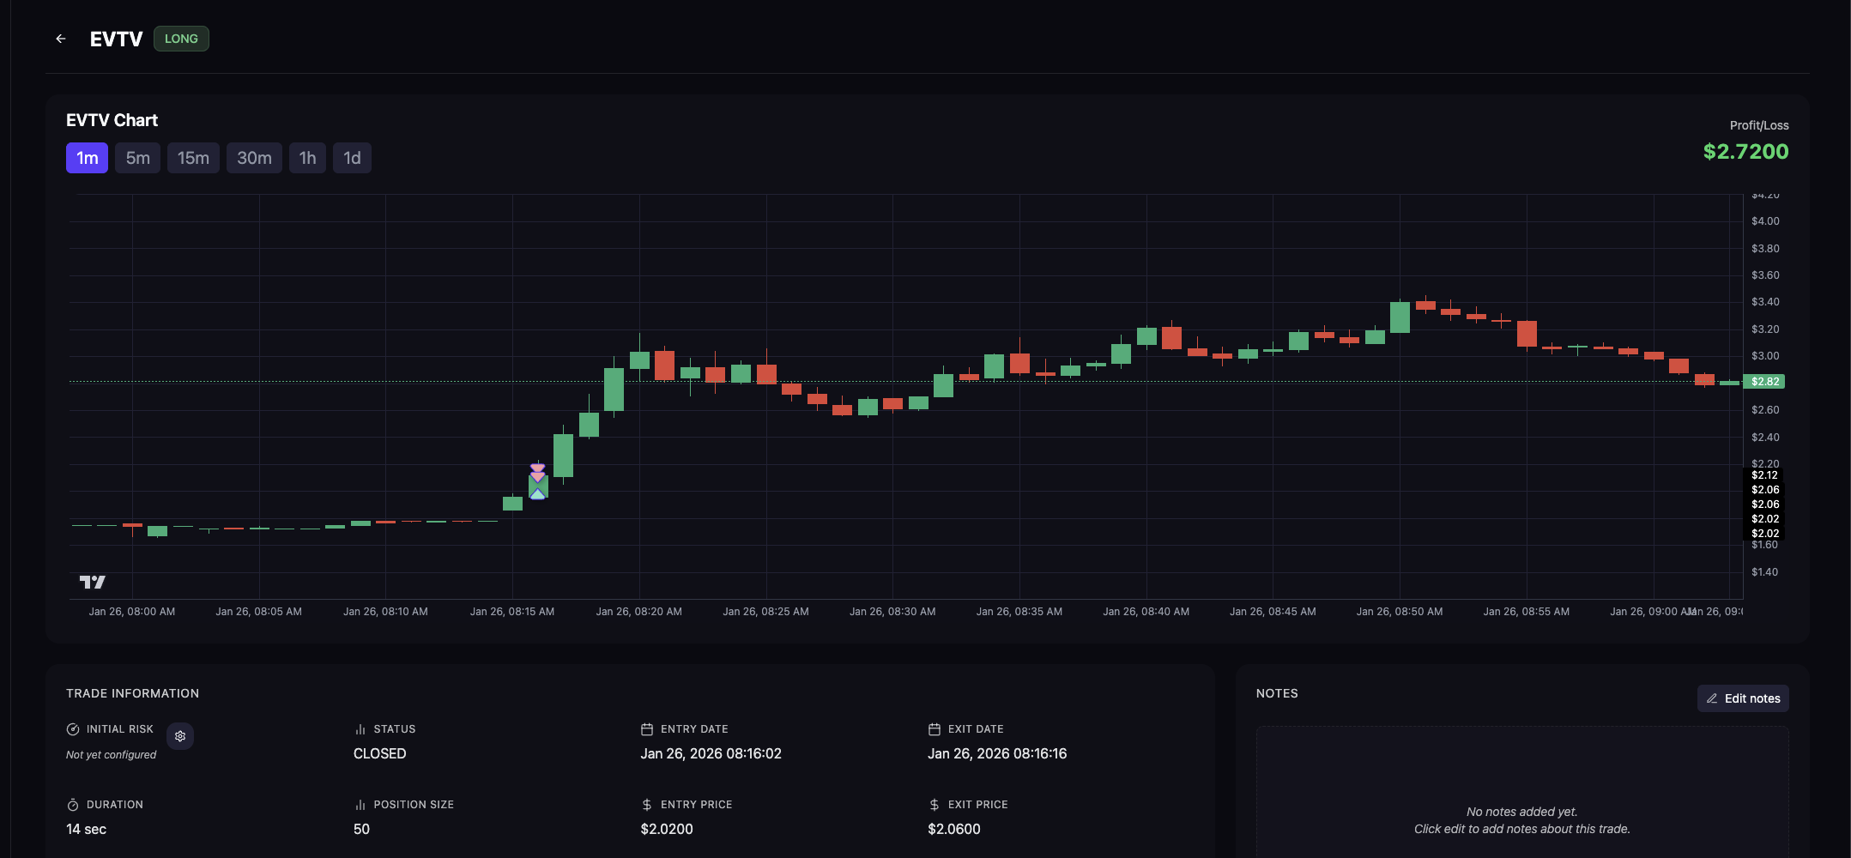
Task: Show the 1d daily chart
Action: coord(352,158)
